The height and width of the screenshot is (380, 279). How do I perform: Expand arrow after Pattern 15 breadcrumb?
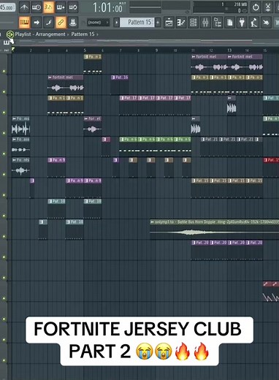pyautogui.click(x=97, y=34)
